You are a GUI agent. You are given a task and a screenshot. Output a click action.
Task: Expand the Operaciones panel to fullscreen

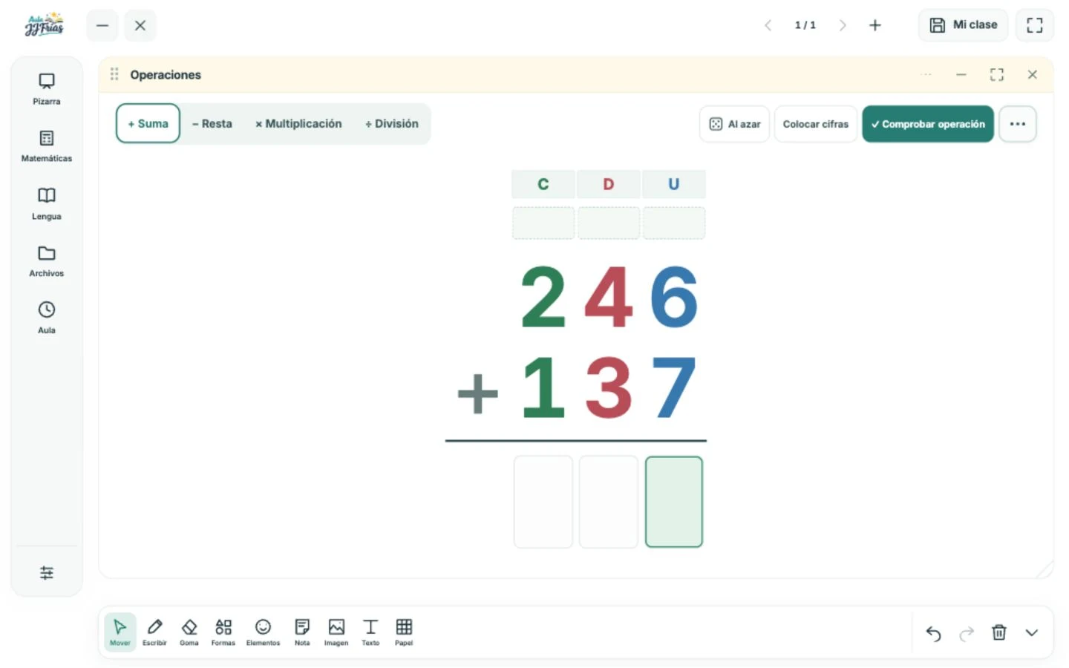coord(997,75)
